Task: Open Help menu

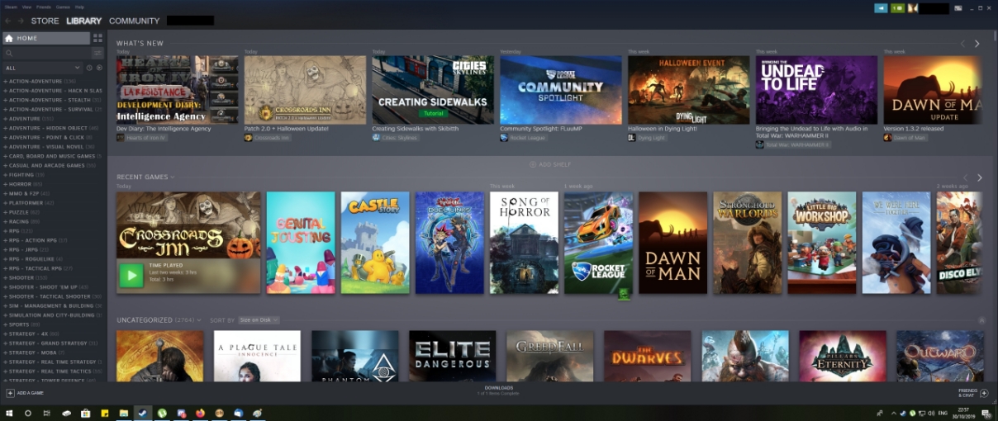Action: 79,7
